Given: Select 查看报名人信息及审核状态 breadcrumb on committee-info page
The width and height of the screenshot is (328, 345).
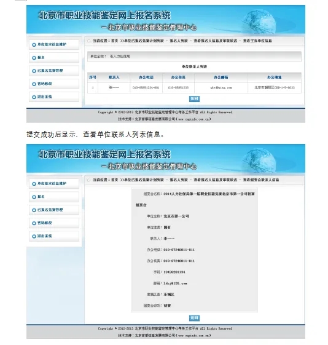Looking at the screenshot, I should (216, 180).
